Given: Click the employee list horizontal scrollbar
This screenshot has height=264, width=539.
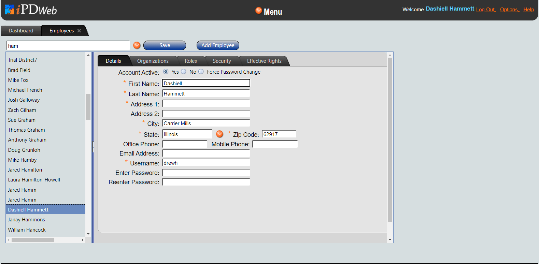Looking at the screenshot, I should [x=33, y=240].
